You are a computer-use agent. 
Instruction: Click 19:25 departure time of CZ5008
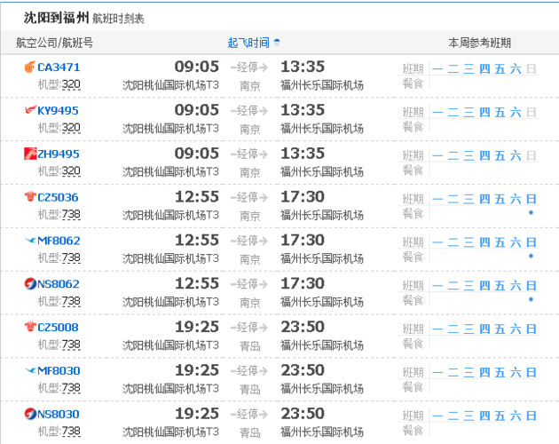pos(197,327)
